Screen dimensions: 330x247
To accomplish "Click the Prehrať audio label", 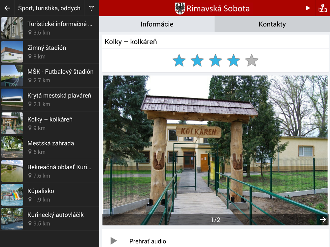I will tap(148, 241).
